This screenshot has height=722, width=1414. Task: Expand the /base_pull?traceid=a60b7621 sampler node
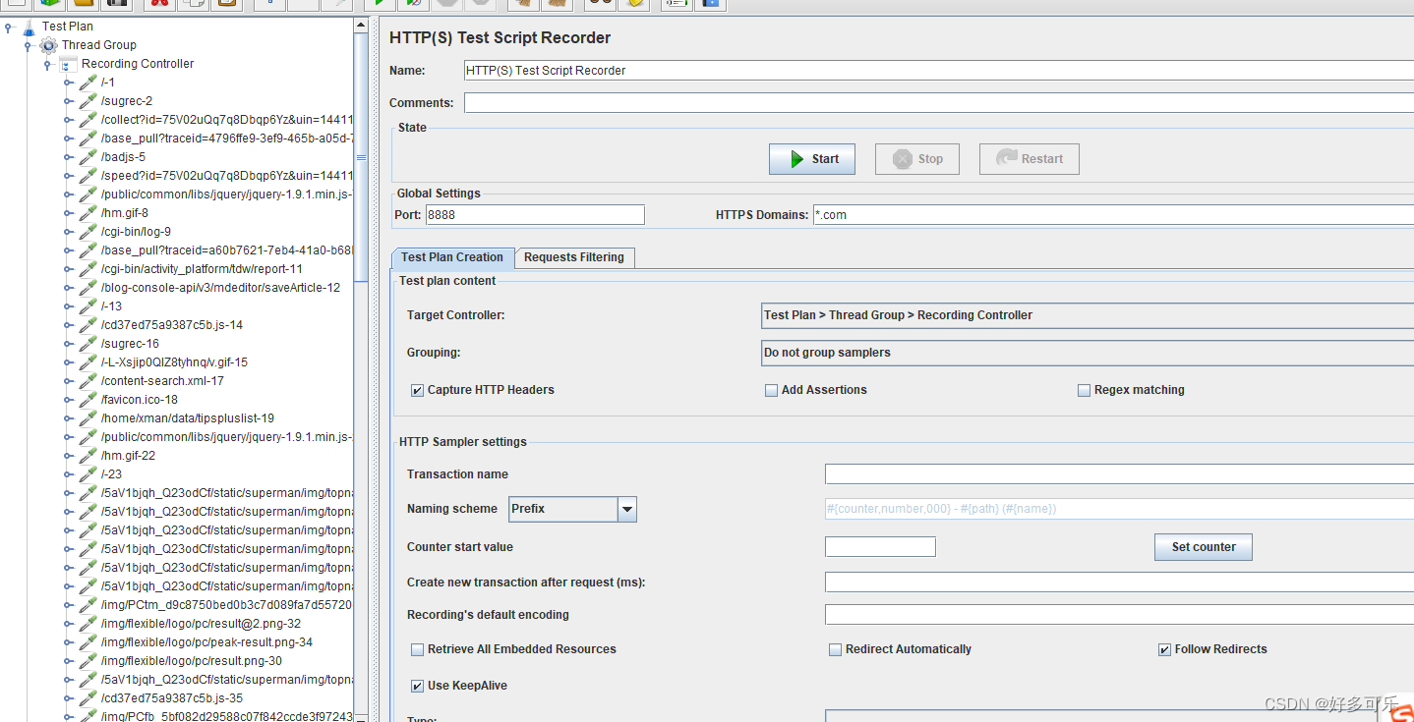tap(68, 250)
